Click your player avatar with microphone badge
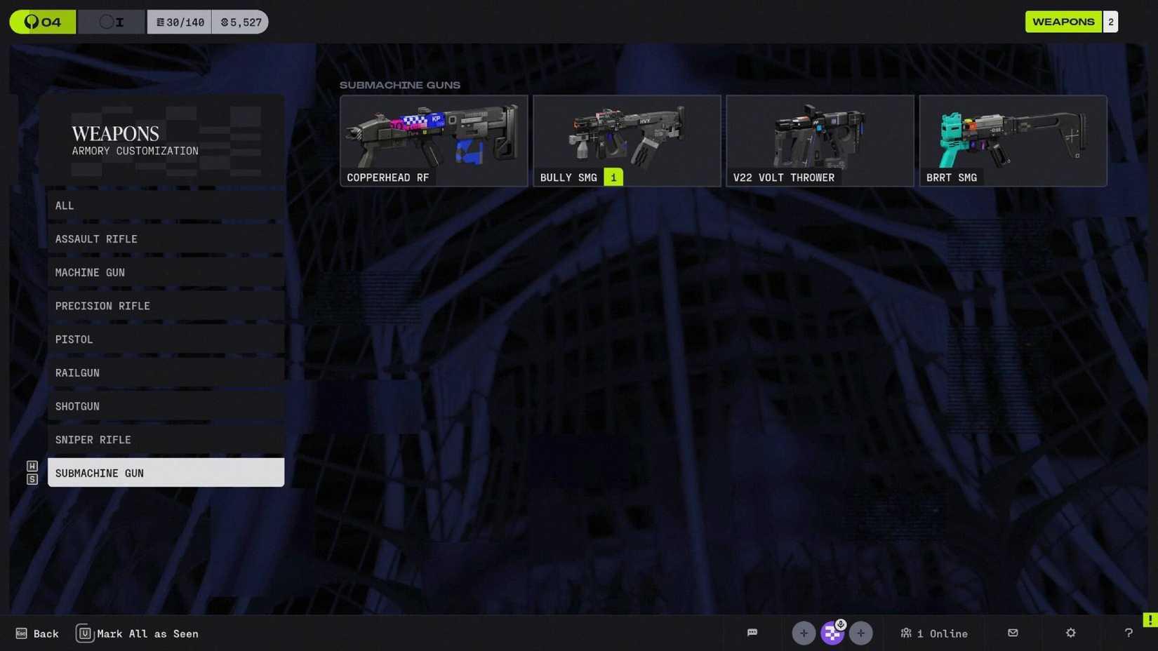This screenshot has width=1158, height=651. (832, 633)
